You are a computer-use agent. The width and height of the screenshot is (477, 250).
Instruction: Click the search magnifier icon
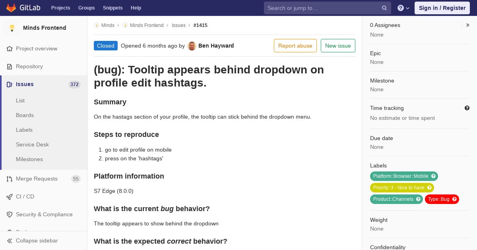(x=384, y=8)
